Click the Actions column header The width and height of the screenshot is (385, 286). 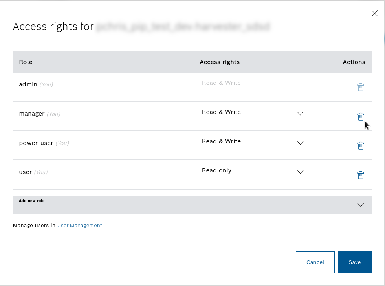click(354, 62)
